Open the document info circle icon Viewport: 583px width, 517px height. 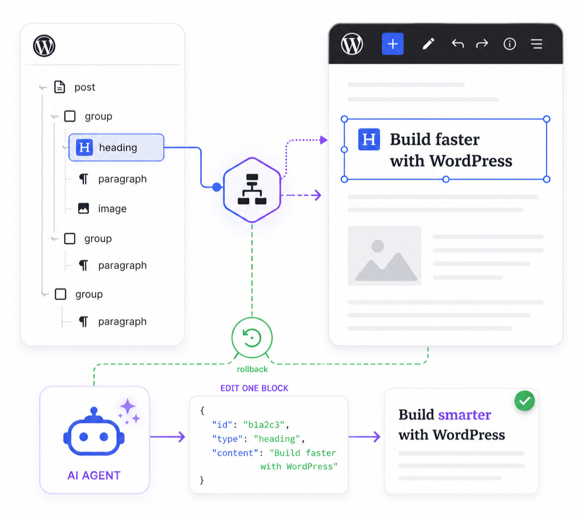pos(510,44)
